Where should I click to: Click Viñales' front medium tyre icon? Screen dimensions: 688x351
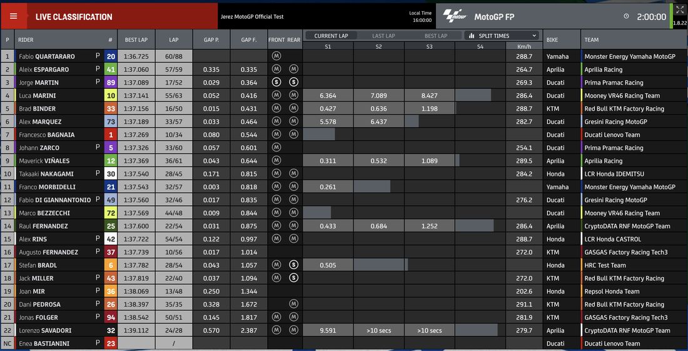(x=276, y=161)
